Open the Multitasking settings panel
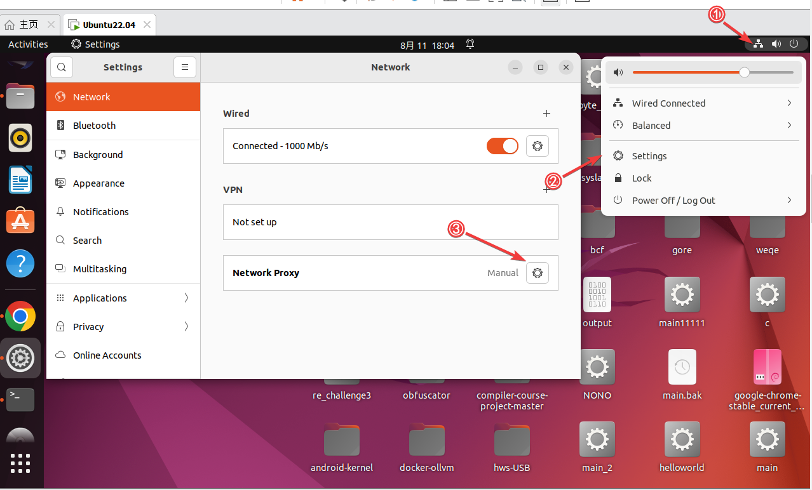 (x=123, y=269)
